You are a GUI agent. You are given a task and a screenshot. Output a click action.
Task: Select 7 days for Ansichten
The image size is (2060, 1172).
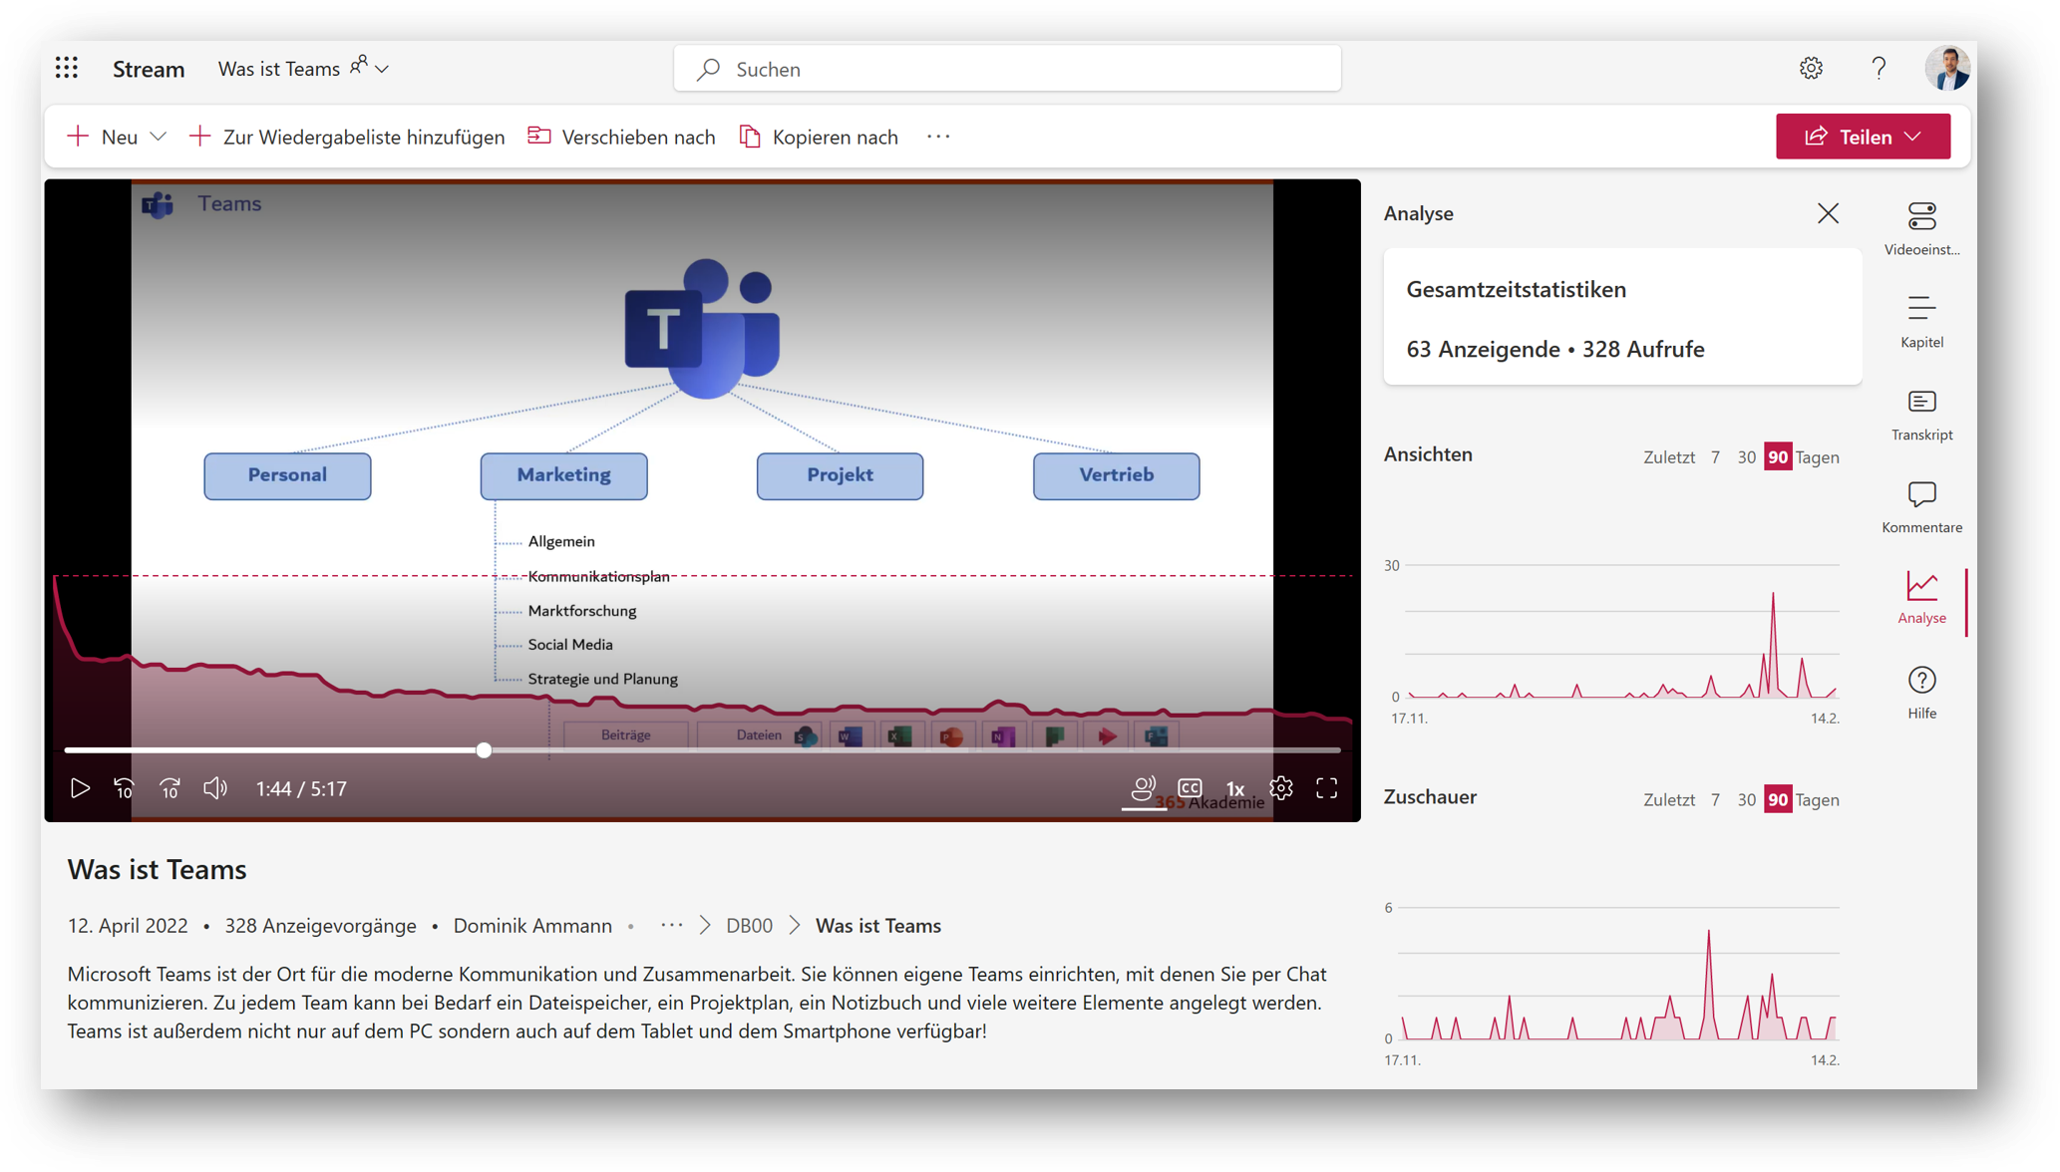coord(1715,457)
